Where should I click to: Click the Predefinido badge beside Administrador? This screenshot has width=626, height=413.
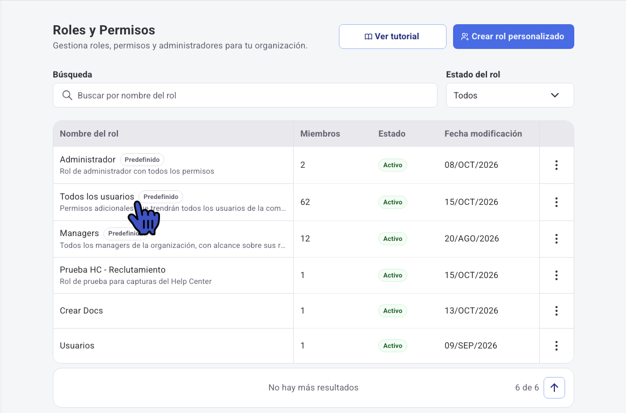142,160
